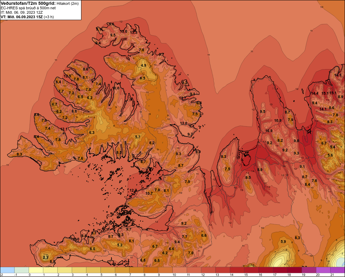Click the 21 legend scale label
345x277 pixels.
(332, 275)
